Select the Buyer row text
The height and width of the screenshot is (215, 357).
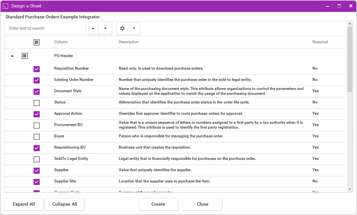(x=59, y=136)
